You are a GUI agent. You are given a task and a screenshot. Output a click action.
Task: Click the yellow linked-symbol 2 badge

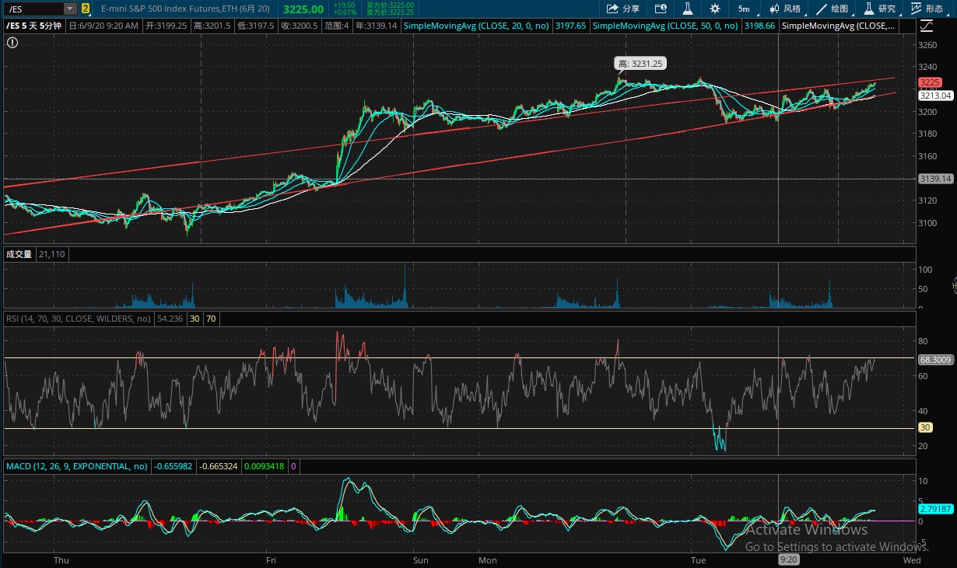(x=85, y=9)
